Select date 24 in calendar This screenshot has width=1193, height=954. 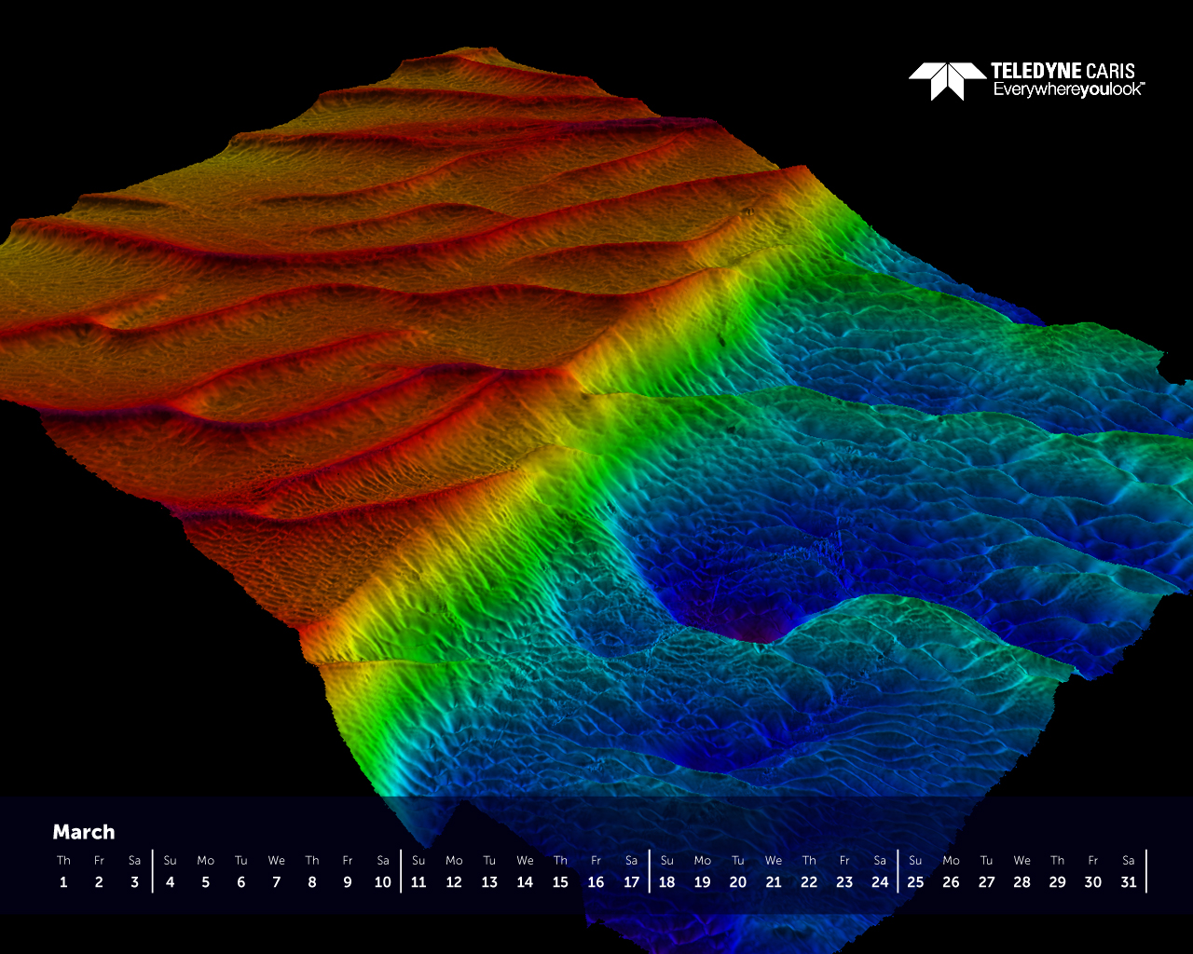[x=880, y=882]
